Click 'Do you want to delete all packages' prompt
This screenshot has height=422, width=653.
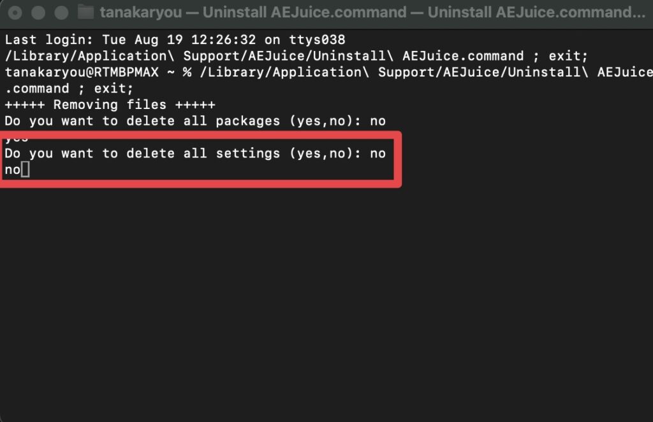pos(142,121)
